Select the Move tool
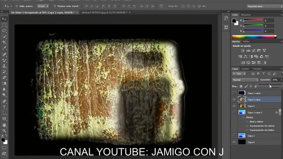The height and width of the screenshot is (159, 283). click(x=4, y=19)
